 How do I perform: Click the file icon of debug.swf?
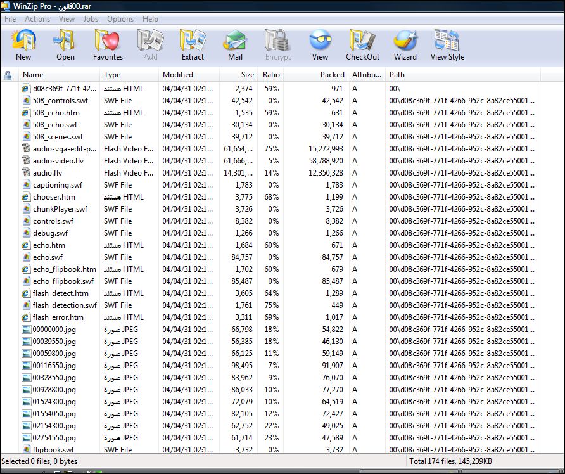pyautogui.click(x=26, y=233)
